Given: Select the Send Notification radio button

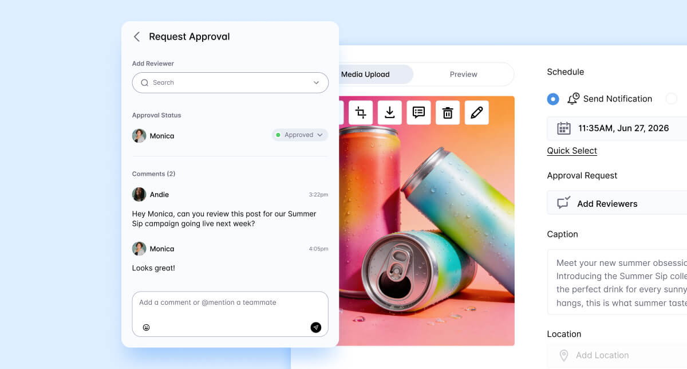Looking at the screenshot, I should point(553,99).
